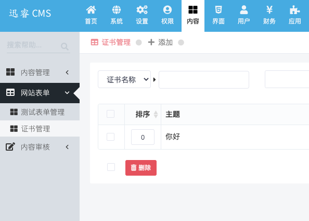Open the 权限 user-circle icon
The width and height of the screenshot is (309, 221).
168,10
